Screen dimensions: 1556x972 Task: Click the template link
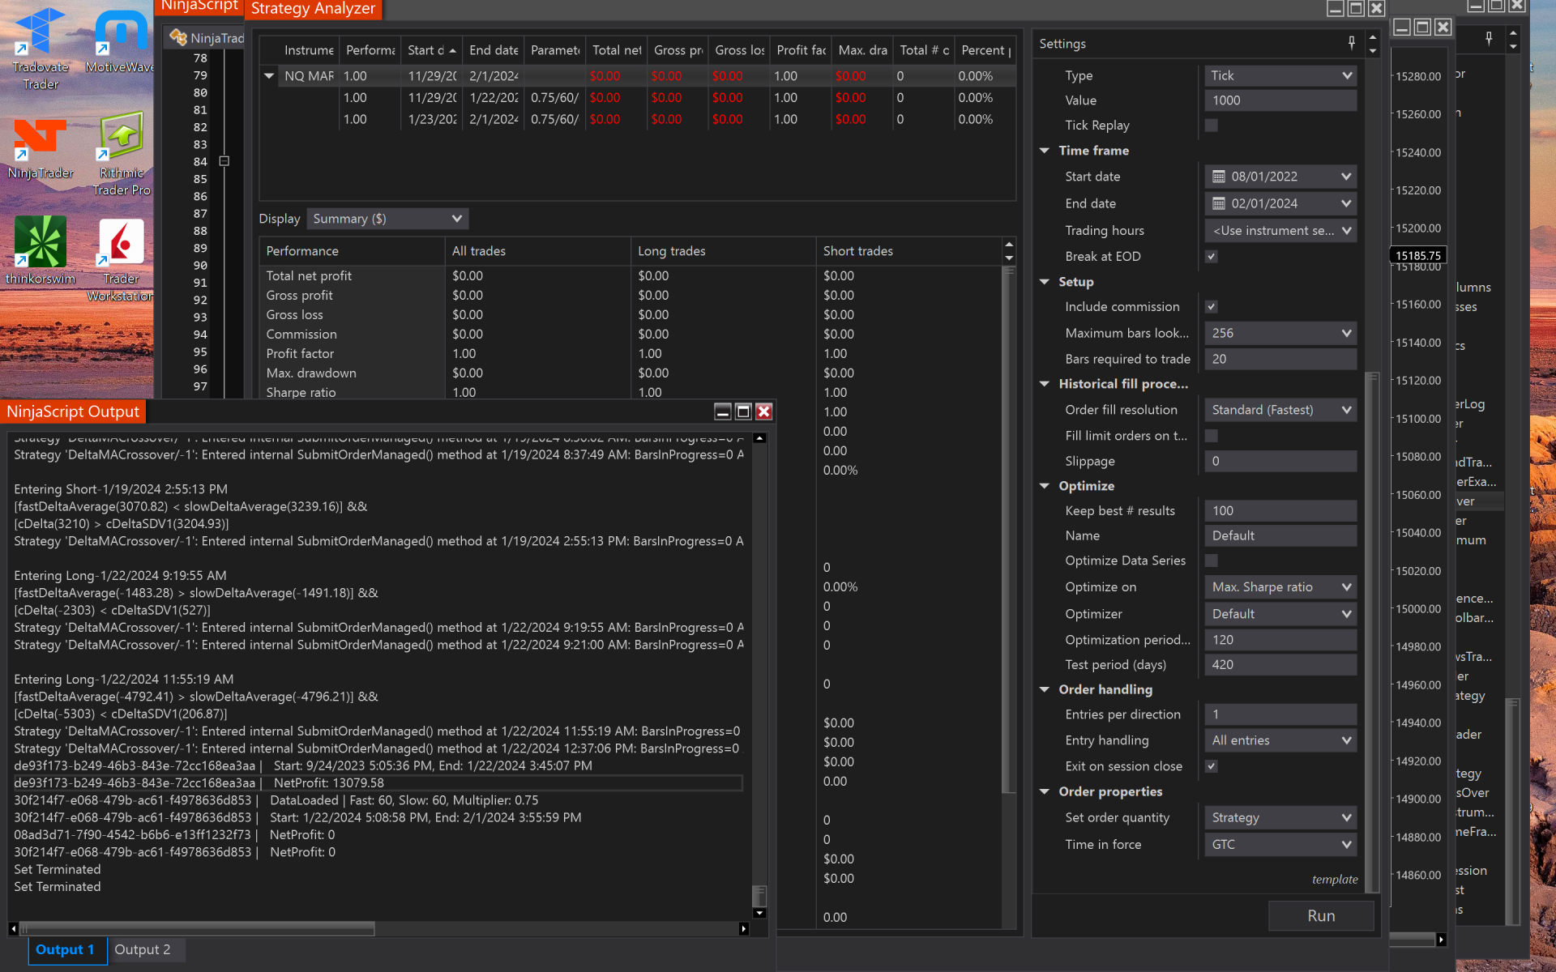[x=1334, y=879]
